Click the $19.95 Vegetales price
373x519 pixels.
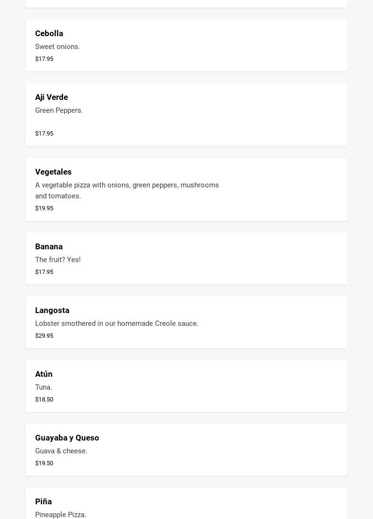tap(44, 208)
